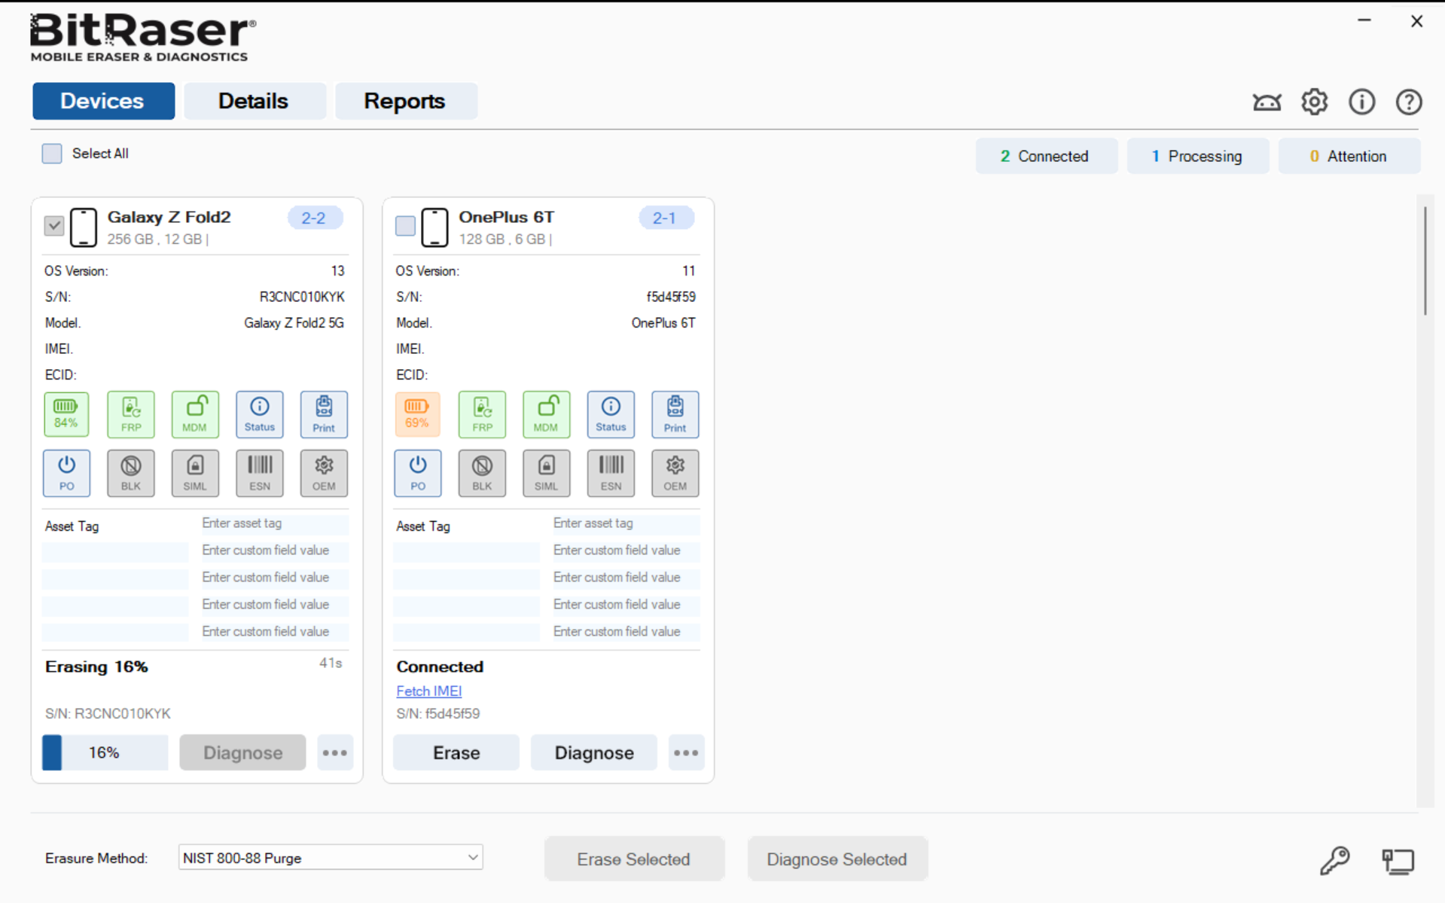Open MDM status on Galaxy Z Fold2 card
1445x903 pixels.
pos(195,414)
